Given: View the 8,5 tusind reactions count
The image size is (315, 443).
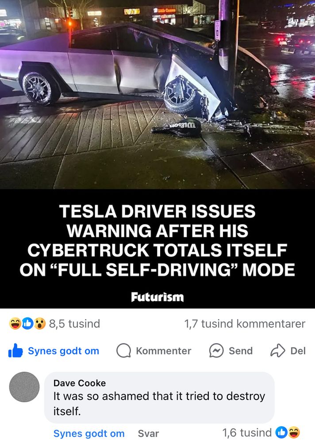Looking at the screenshot, I should point(74,324).
